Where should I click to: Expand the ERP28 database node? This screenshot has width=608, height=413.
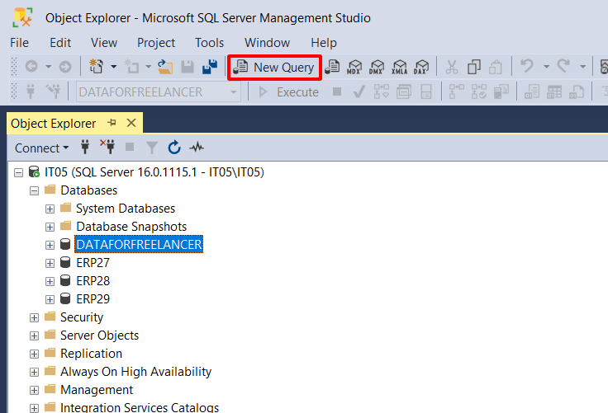pyautogui.click(x=50, y=281)
